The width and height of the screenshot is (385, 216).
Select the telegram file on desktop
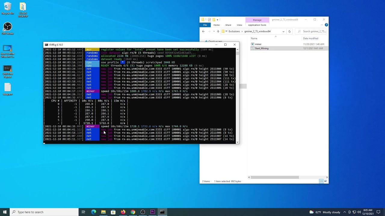(x=8, y=89)
